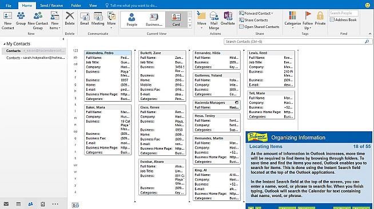
Task: Select the Home tab
Action: pyautogui.click(x=27, y=5)
